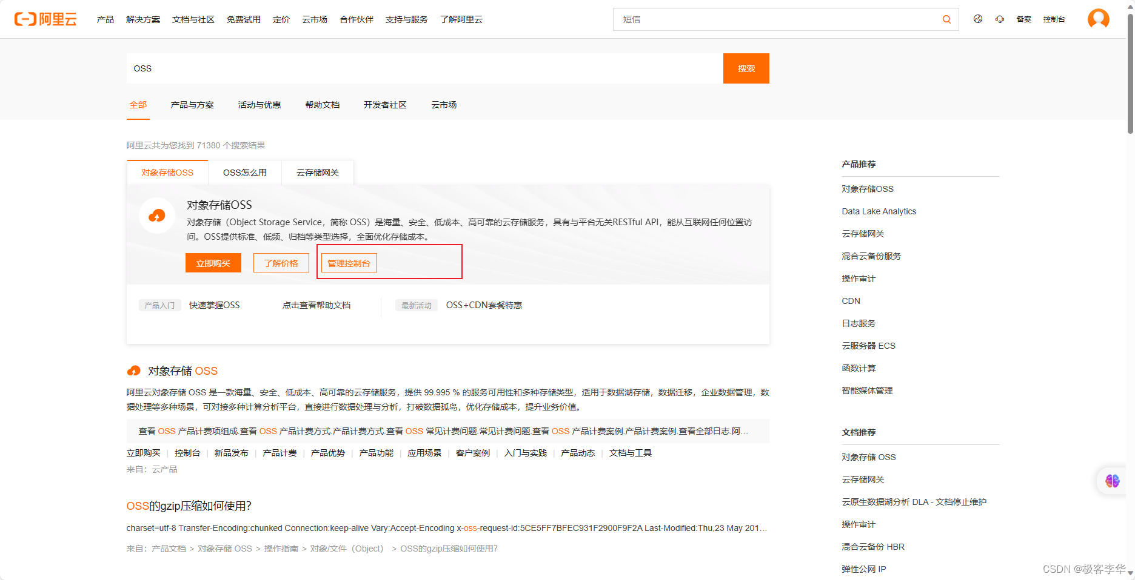
Task: Open CDN in 产品推荐 sidebar
Action: coord(851,301)
